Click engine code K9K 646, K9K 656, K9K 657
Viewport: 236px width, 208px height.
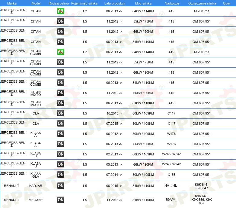[202, 200]
